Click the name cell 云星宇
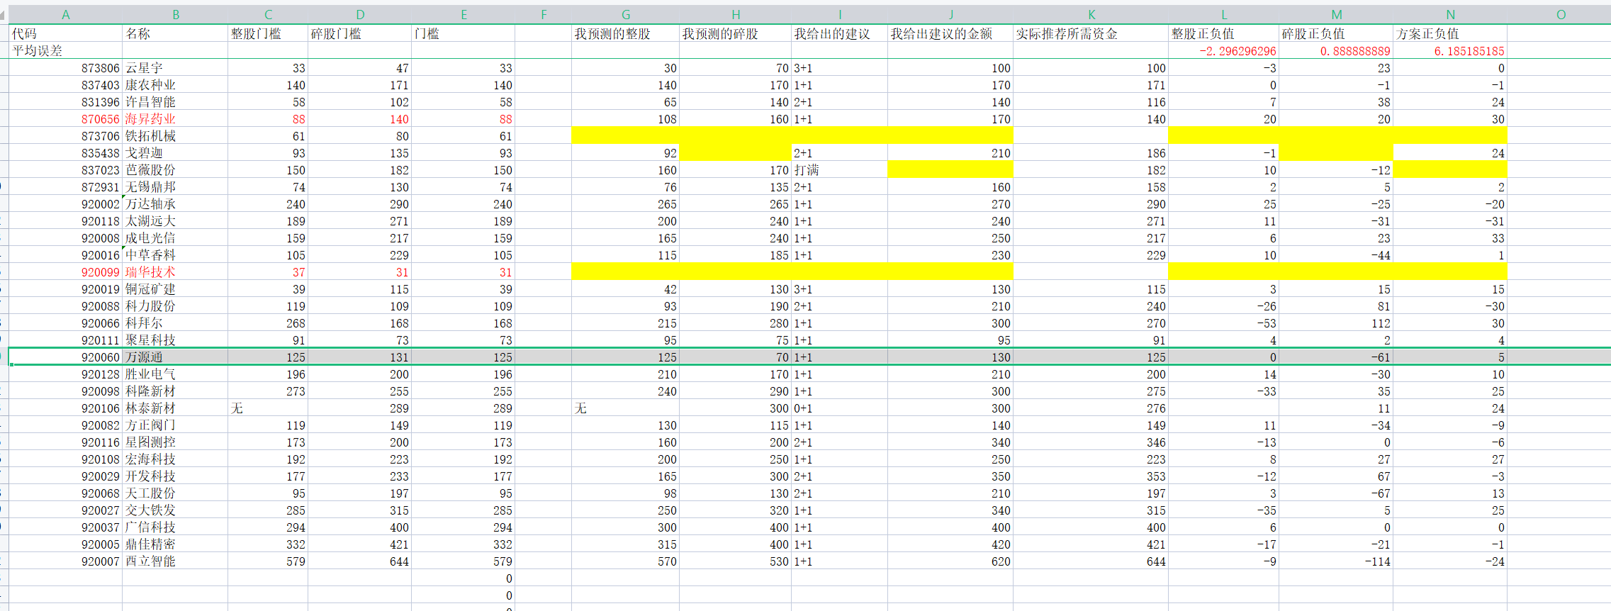Image resolution: width=1611 pixels, height=611 pixels. 175,68
